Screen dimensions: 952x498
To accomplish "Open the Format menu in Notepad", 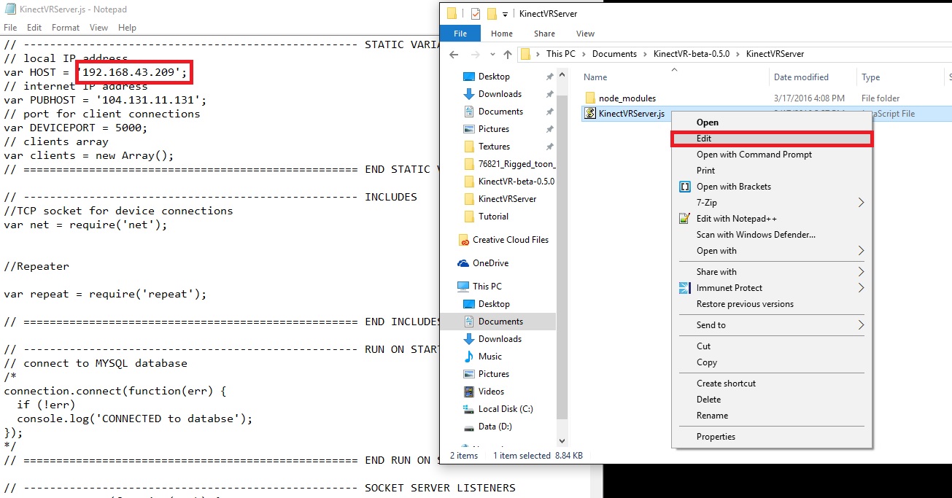I will tap(66, 28).
